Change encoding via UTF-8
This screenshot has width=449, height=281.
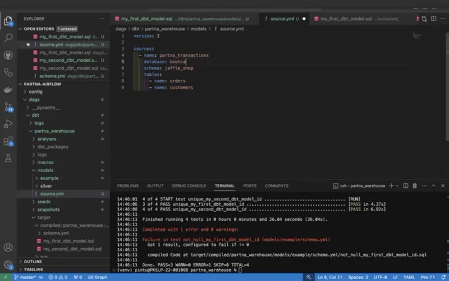point(380,277)
